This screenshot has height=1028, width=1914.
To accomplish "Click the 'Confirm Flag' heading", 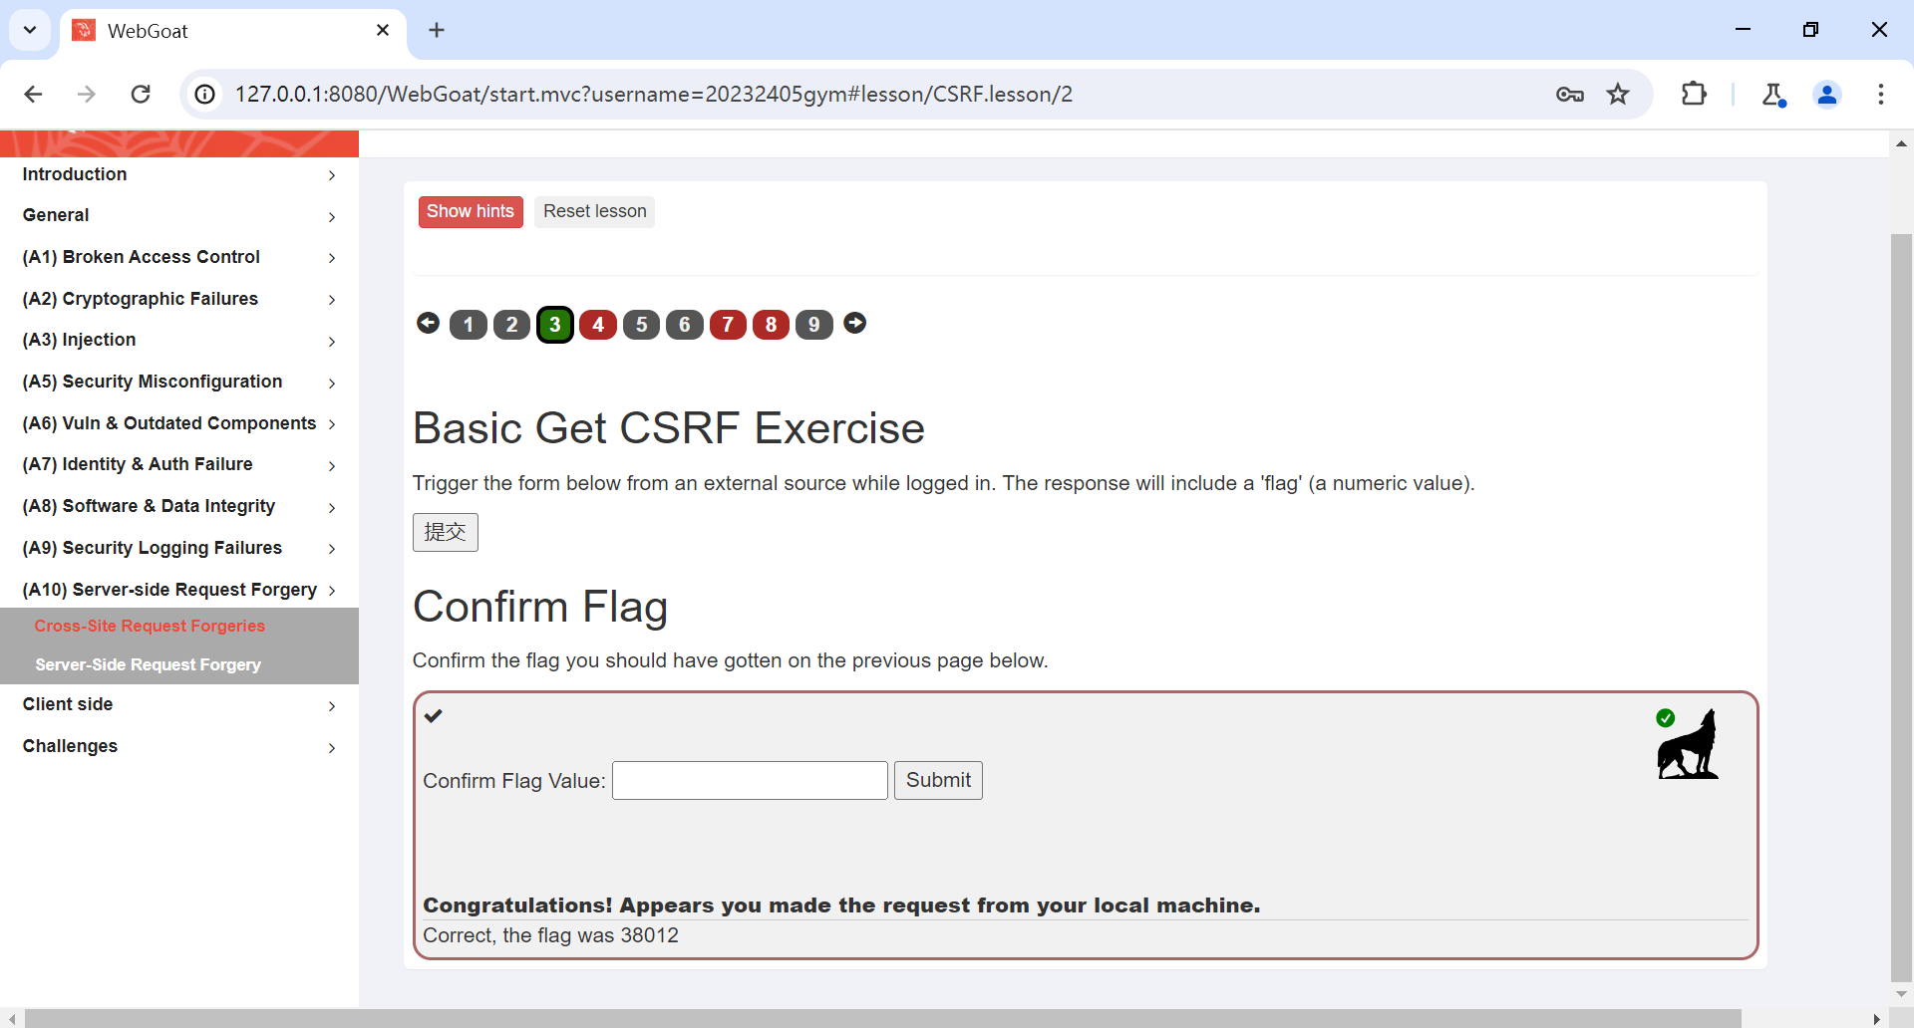I will tap(540, 607).
